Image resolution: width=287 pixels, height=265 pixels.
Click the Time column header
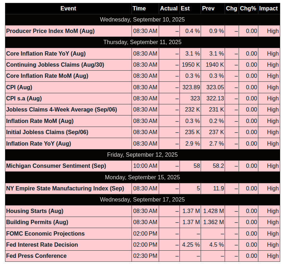pyautogui.click(x=145, y=8)
